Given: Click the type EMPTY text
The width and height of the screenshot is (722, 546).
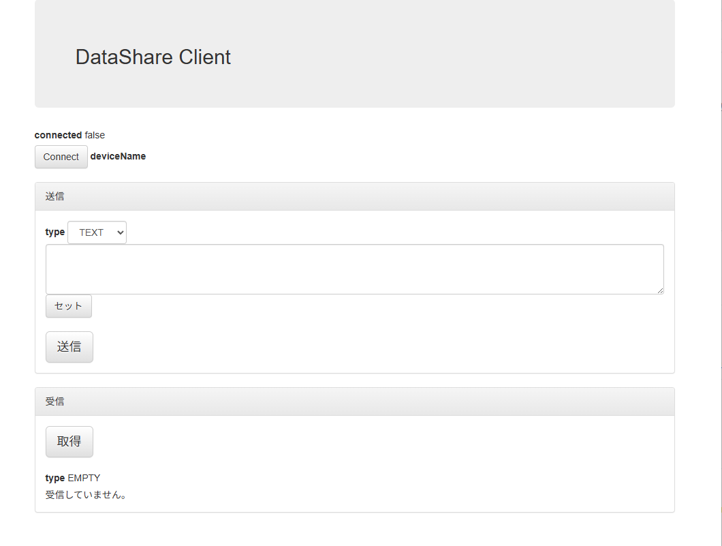Looking at the screenshot, I should point(73,478).
